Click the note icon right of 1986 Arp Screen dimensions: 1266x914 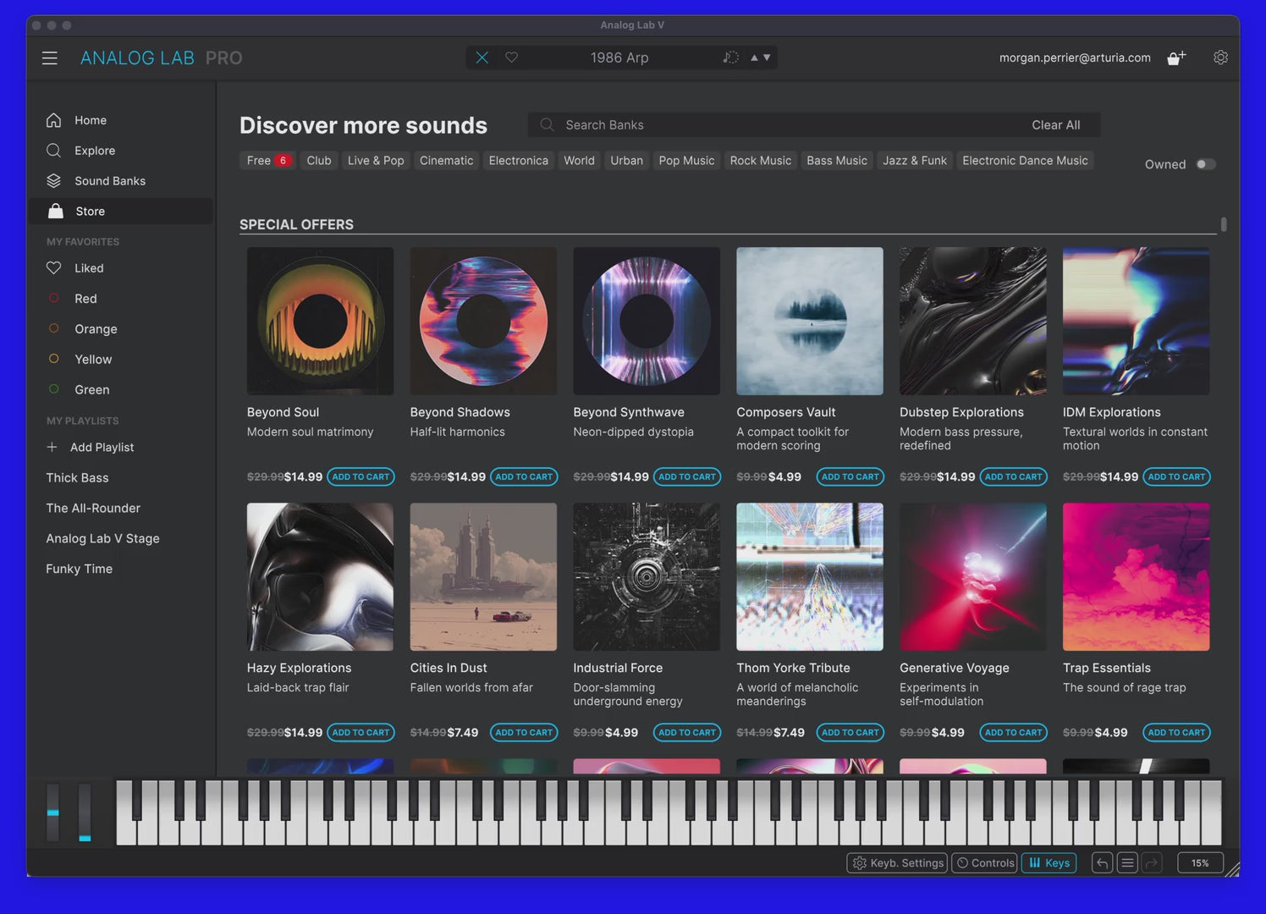tap(730, 58)
